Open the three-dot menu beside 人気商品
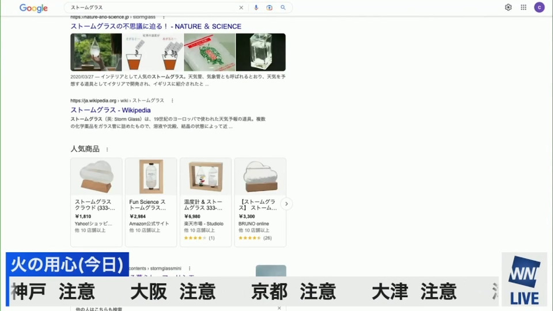Image resolution: width=553 pixels, height=311 pixels. point(107,150)
